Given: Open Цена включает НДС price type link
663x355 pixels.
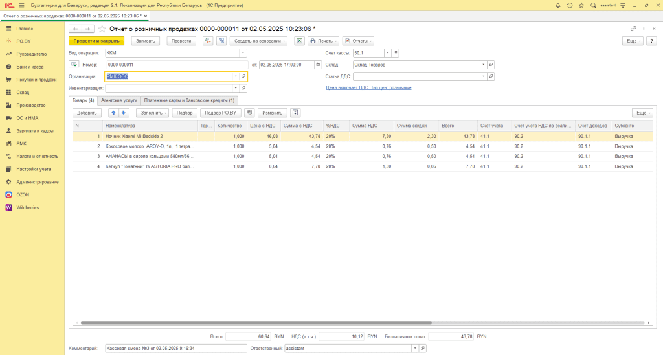Looking at the screenshot, I should tap(368, 87).
